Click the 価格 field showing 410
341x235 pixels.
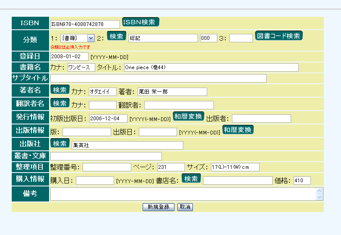tap(302, 181)
